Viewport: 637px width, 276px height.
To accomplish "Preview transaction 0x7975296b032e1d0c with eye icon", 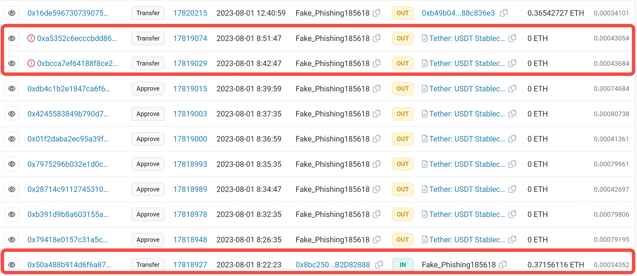I will pos(12,164).
